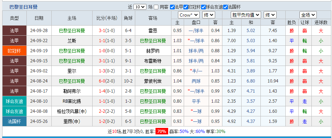332x138 pixels.
Task: Click the 比分(半场) column header
Action: [107, 18]
